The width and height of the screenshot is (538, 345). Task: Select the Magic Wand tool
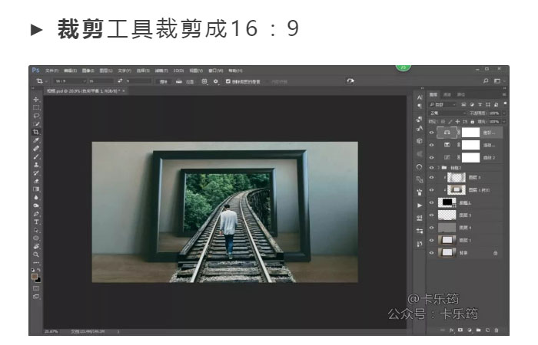pyautogui.click(x=36, y=124)
